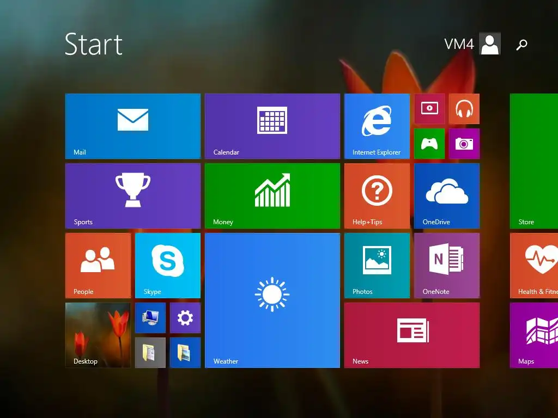
Task: Open the Store tile
Action: (534, 161)
